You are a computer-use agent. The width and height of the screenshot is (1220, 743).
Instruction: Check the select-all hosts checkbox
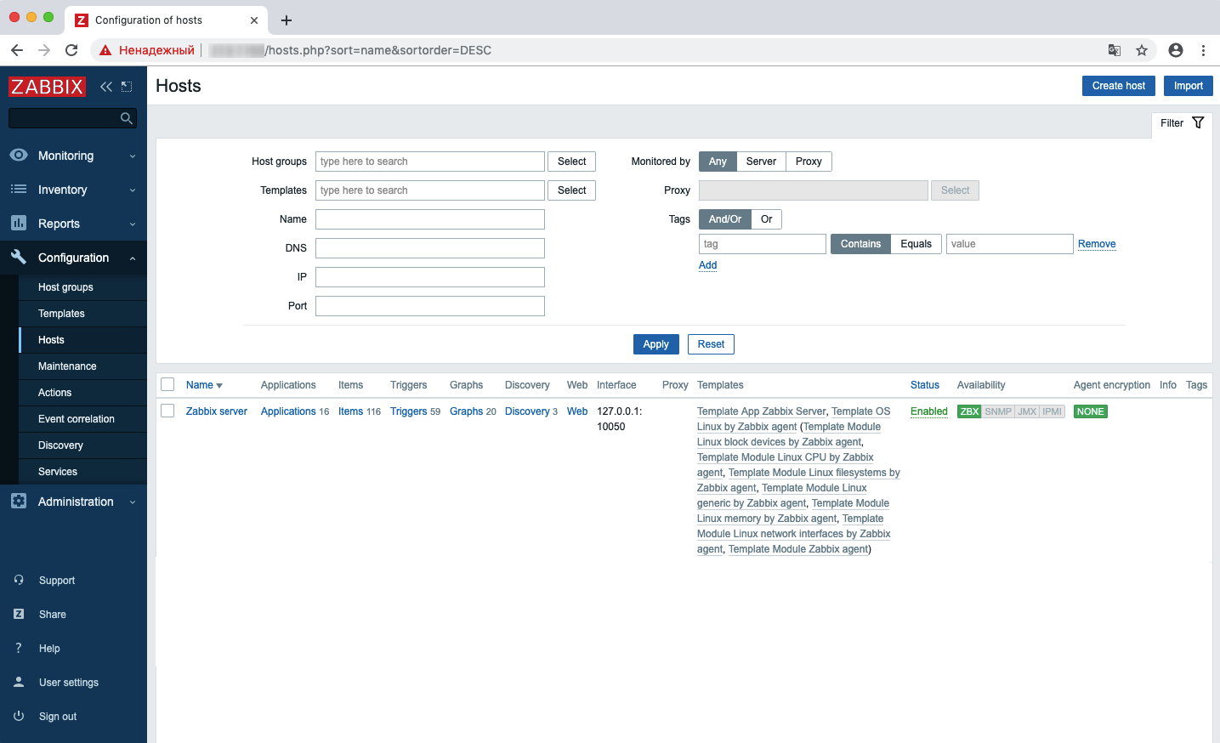click(167, 384)
